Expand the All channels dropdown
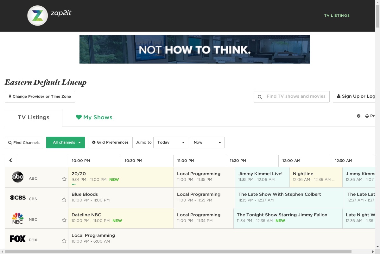Screen dimensions: 380x254 click(x=66, y=142)
